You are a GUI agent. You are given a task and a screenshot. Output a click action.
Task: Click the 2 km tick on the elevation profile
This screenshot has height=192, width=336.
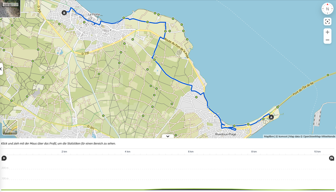coord(65,152)
